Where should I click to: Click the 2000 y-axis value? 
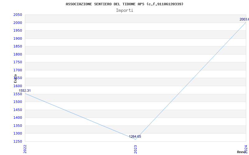[18, 23]
